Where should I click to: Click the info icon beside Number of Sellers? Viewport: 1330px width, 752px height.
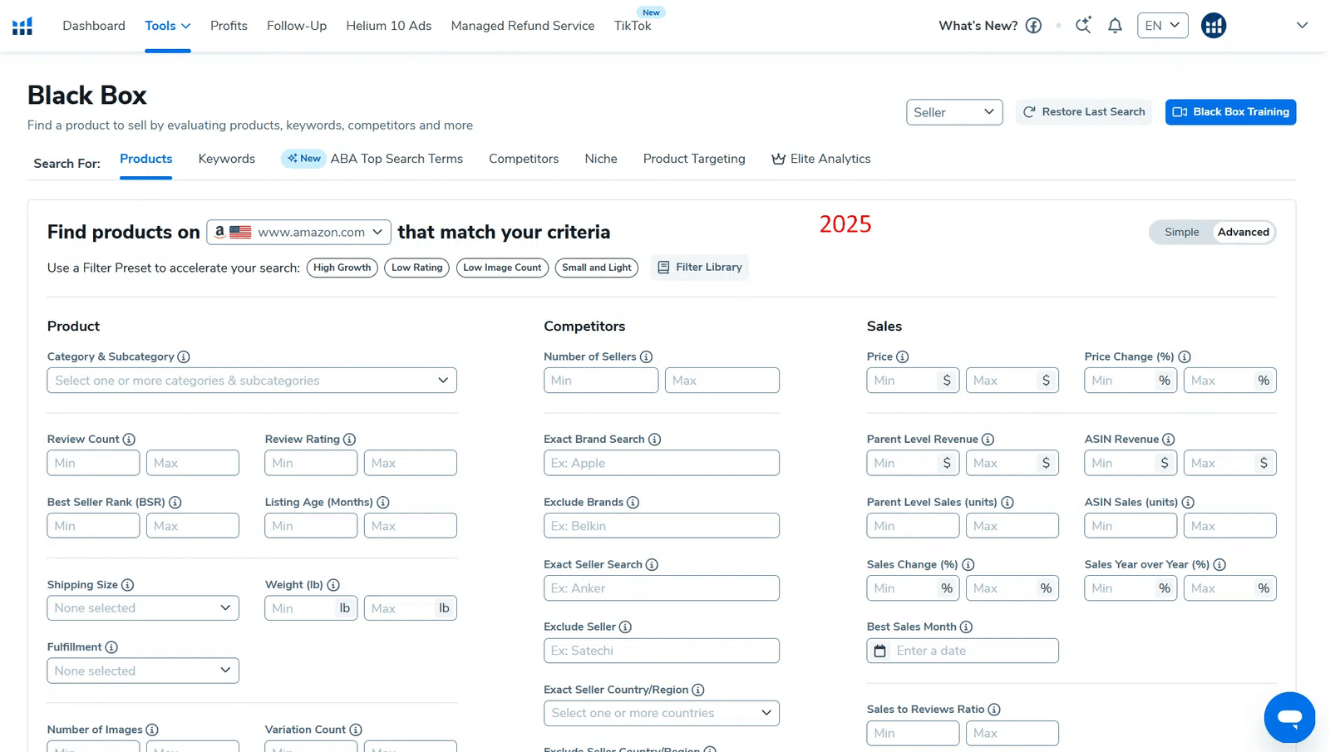click(646, 357)
